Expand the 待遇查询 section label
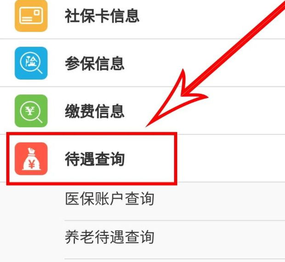The image size is (285, 262). click(95, 159)
